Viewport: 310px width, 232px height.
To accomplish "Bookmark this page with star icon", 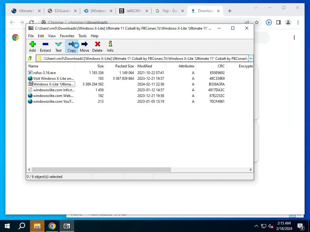I will 257,22.
